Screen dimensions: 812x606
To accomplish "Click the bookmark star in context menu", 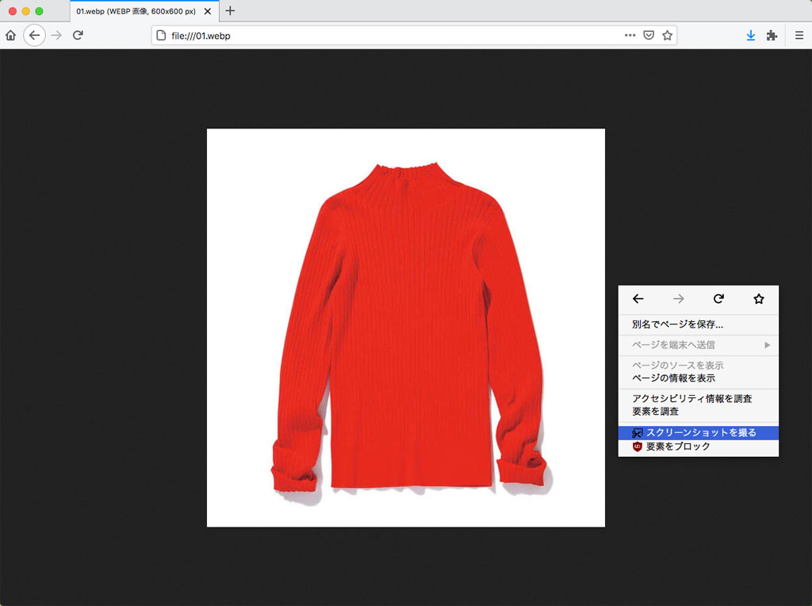I will tap(758, 299).
